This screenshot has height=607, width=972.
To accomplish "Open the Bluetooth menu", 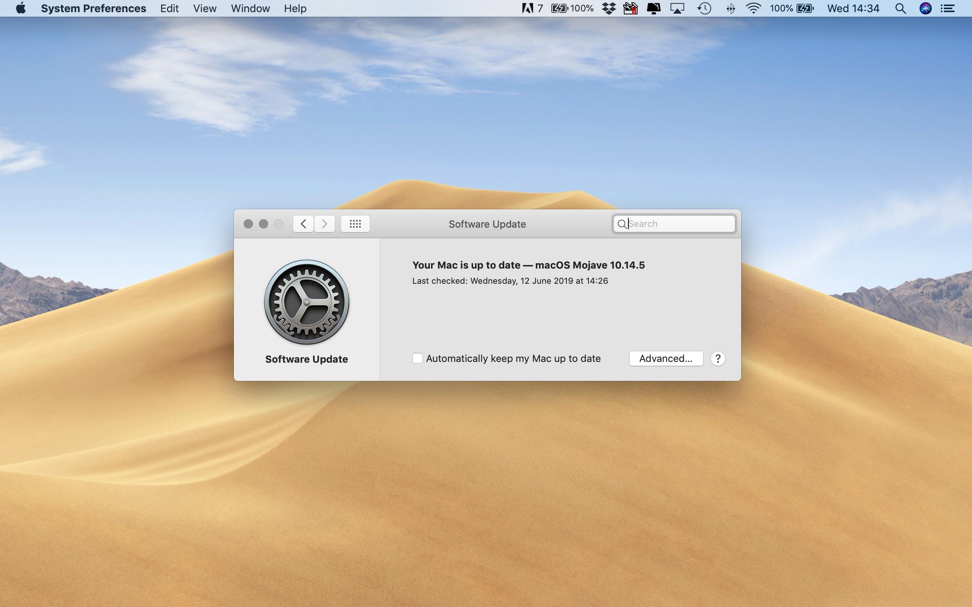I will tap(731, 8).
